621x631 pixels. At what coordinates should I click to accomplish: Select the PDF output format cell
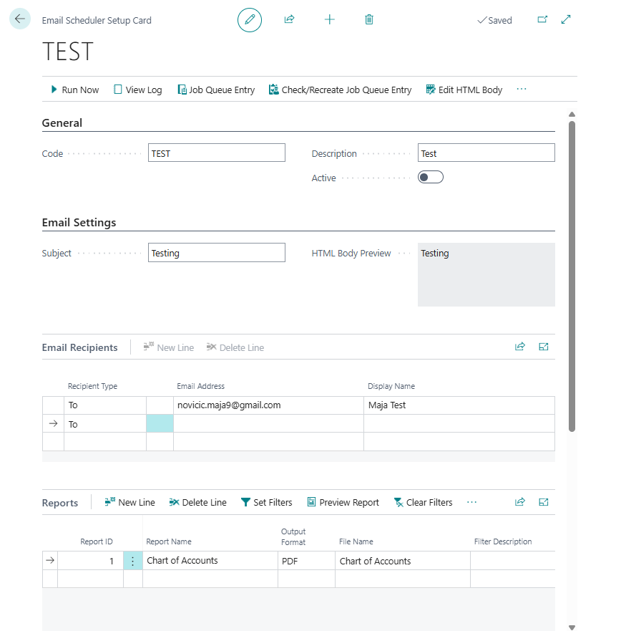306,561
